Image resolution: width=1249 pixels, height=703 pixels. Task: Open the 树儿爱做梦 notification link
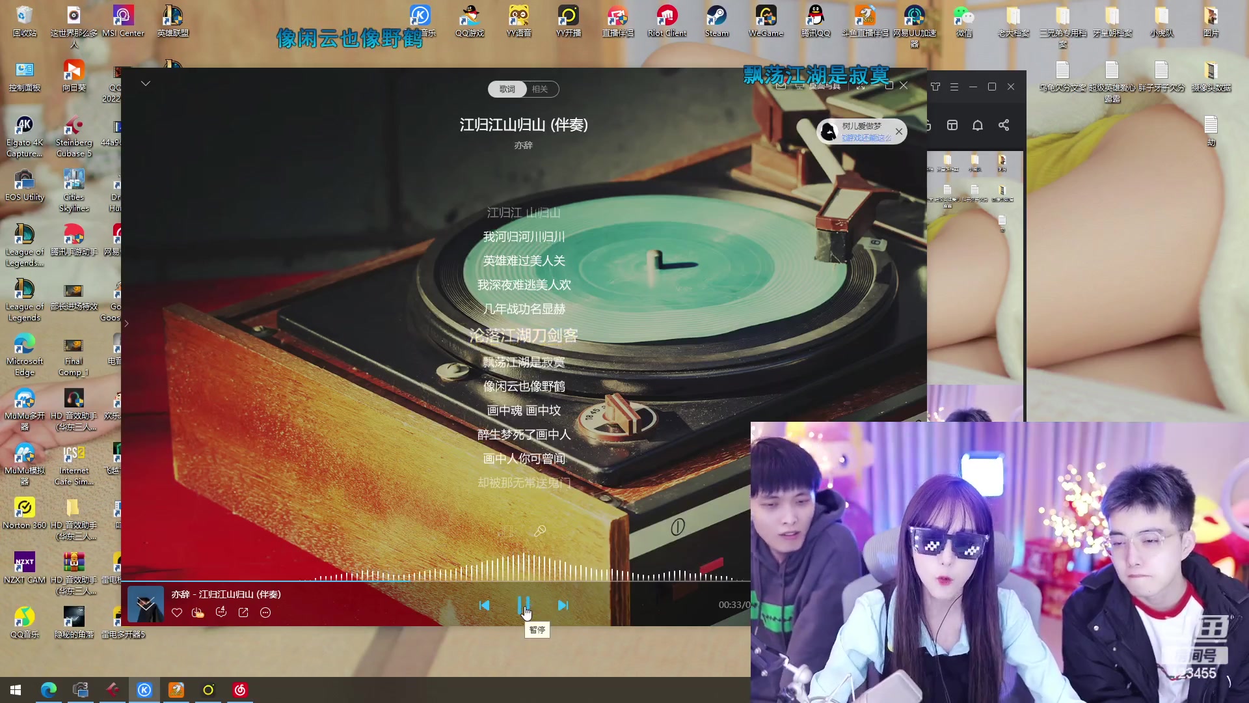click(x=866, y=138)
